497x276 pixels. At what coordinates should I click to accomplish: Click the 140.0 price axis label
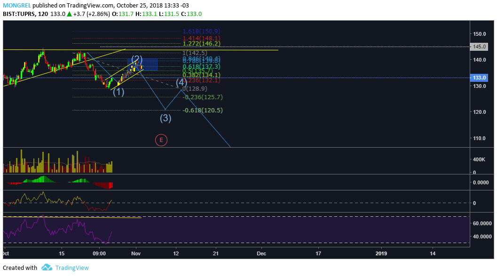point(480,60)
